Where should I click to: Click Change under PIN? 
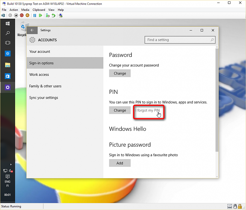120,110
